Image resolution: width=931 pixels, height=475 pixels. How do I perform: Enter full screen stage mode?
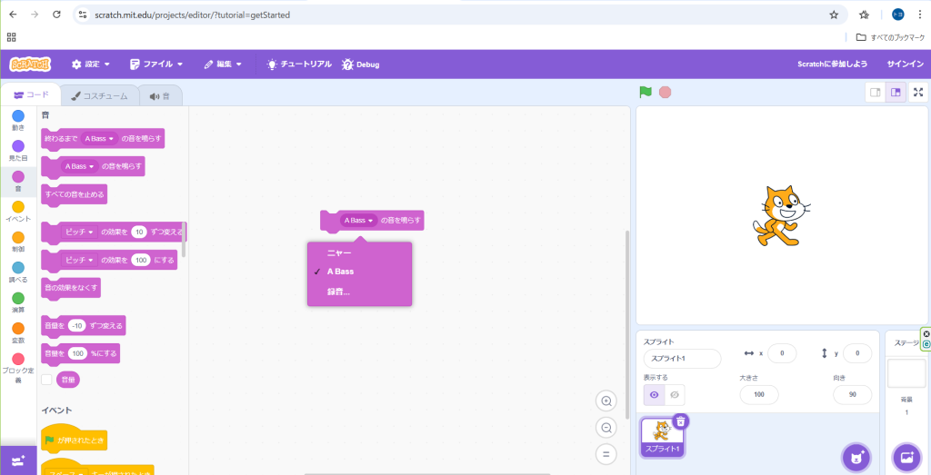pos(918,92)
